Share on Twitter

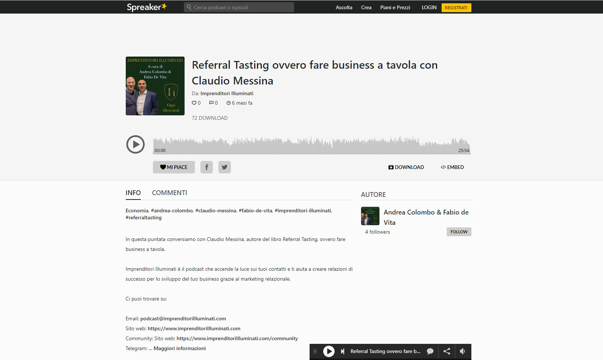click(225, 167)
